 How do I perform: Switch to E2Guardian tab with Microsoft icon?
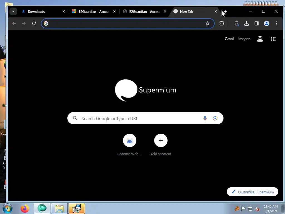click(x=94, y=11)
